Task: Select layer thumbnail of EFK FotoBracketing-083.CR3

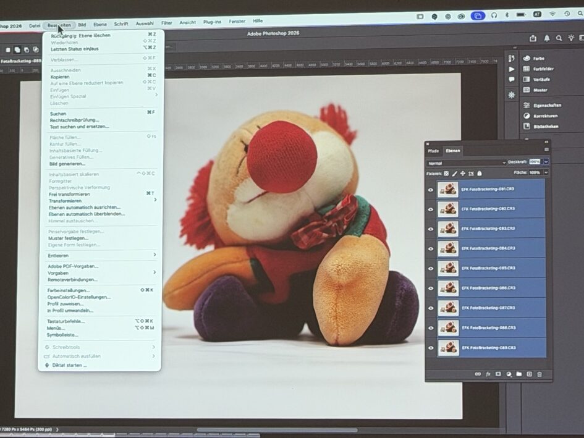Action: (x=448, y=229)
